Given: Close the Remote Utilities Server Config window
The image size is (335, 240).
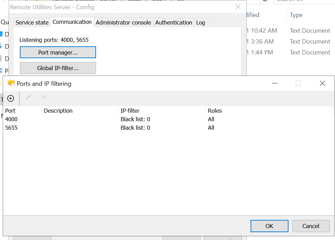Looking at the screenshot, I should 238,7.
